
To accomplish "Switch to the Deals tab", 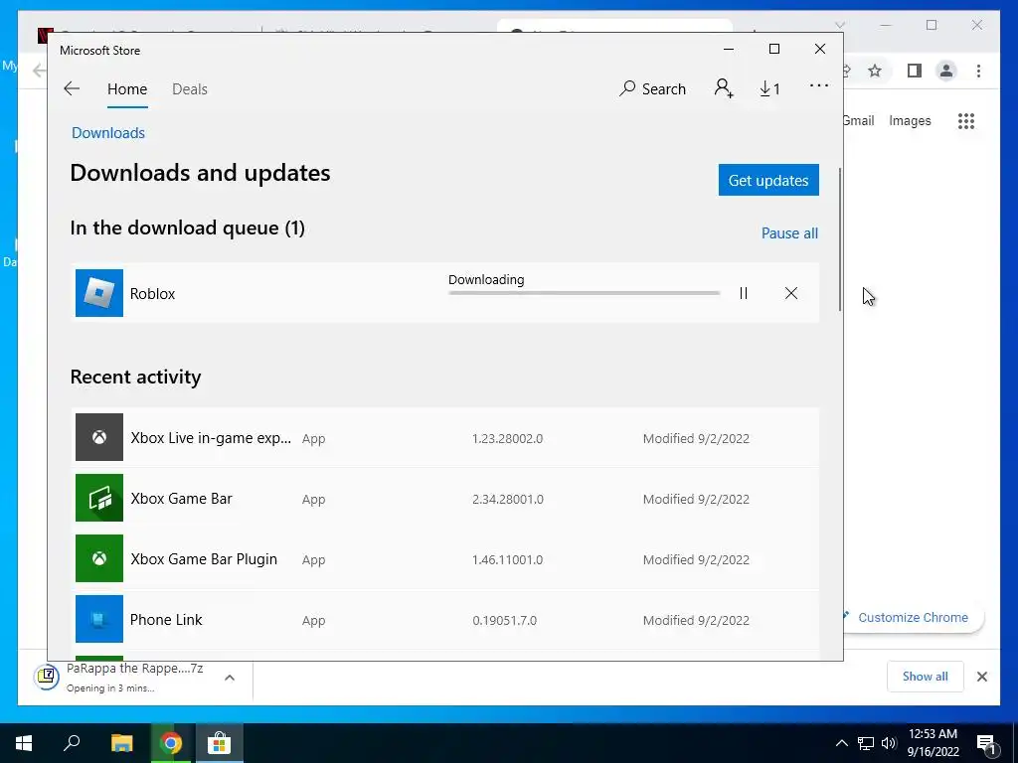I will (190, 88).
